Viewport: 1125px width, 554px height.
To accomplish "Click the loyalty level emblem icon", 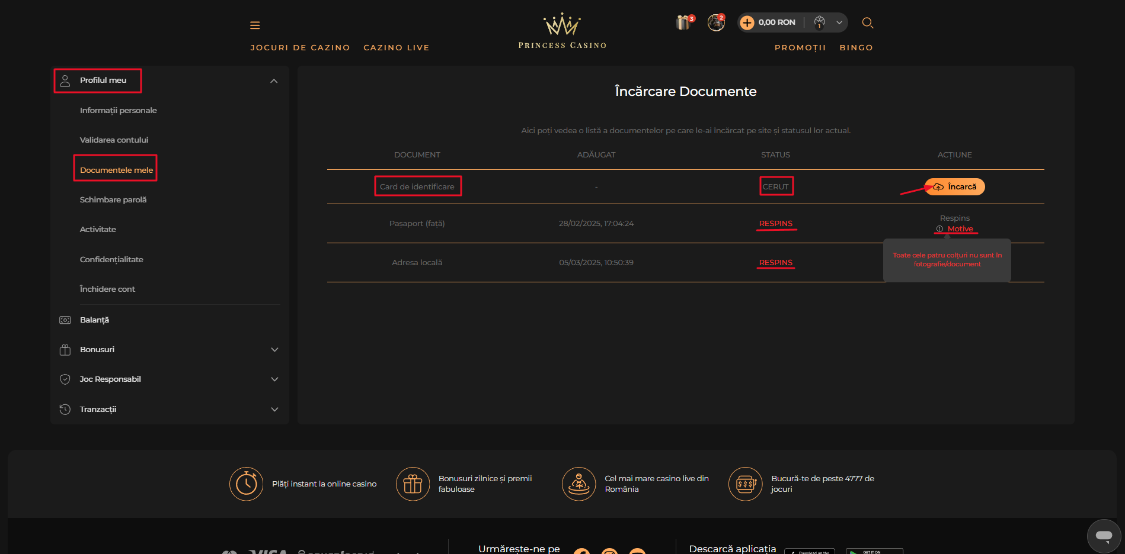I will tap(820, 22).
